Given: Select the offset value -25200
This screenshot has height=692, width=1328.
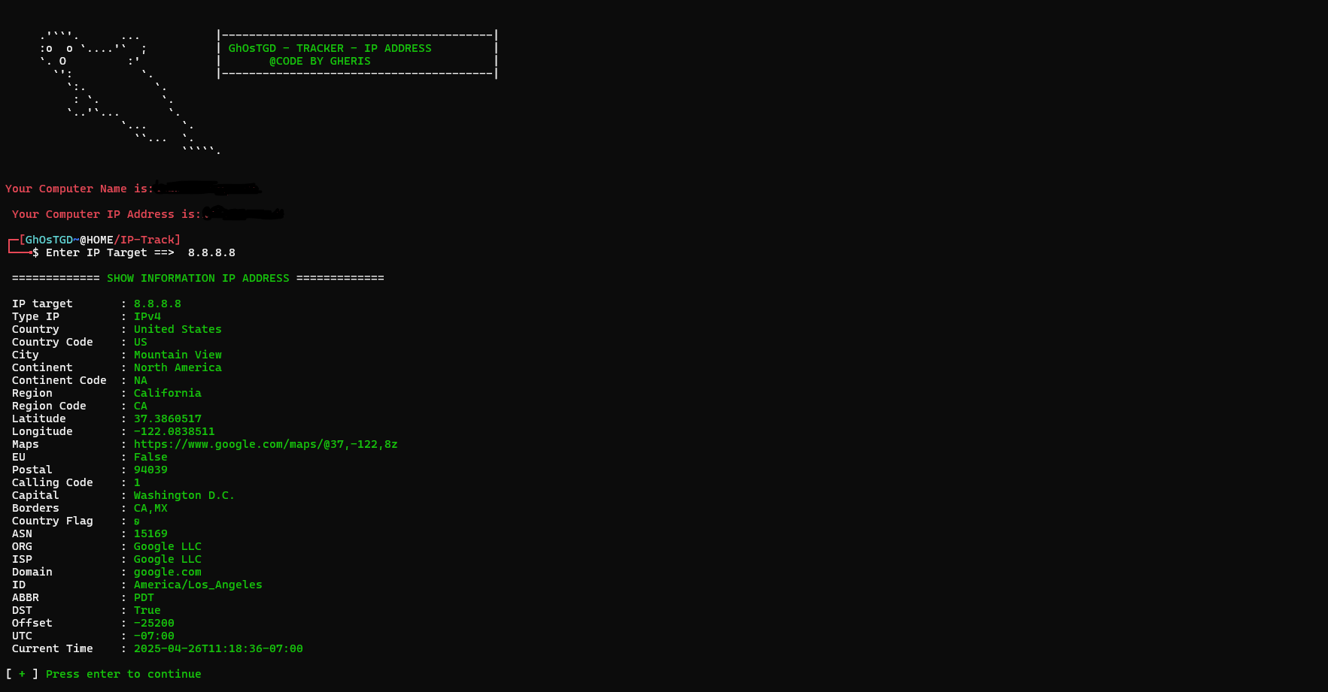Looking at the screenshot, I should pos(154,623).
